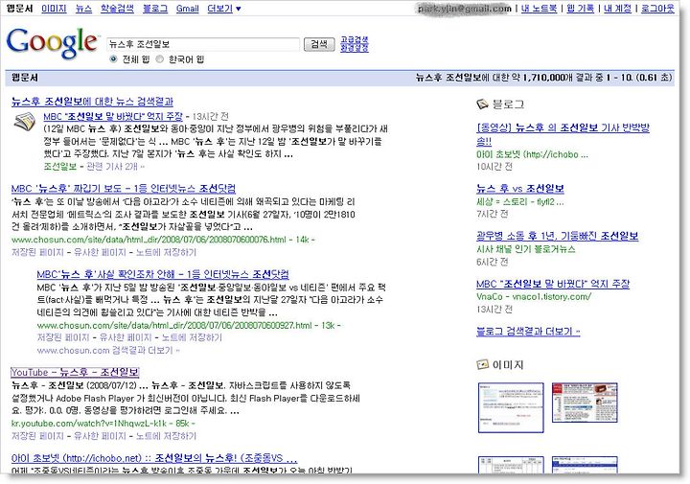This screenshot has height=484, width=690.
Task: Open sidebar blog post MBC "조선일보 말 바꿨다" 억지 주장
Action: [553, 284]
